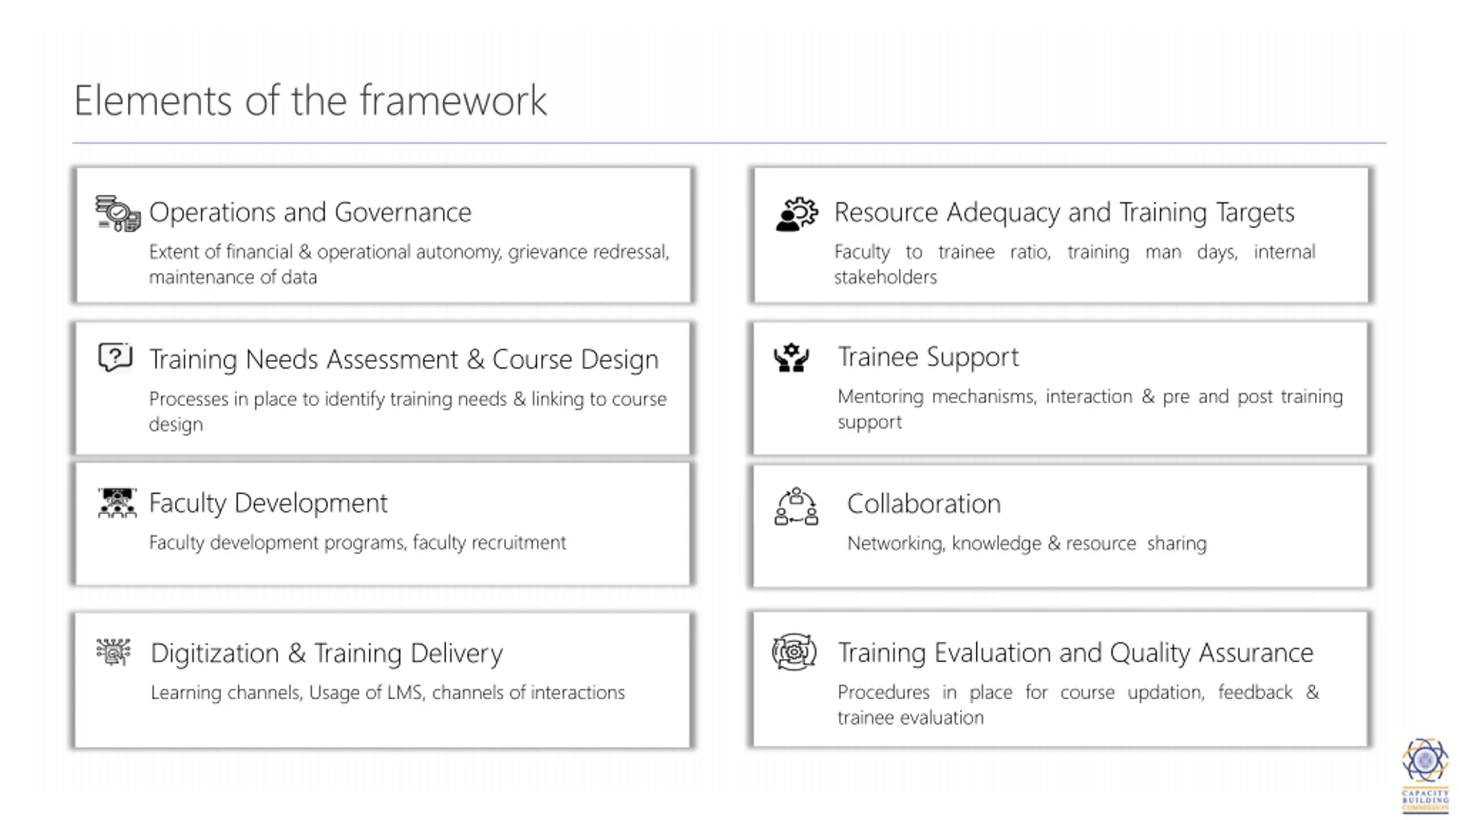Select the Faculty Development classroom icon
The height and width of the screenshot is (820, 1459).
tap(117, 503)
